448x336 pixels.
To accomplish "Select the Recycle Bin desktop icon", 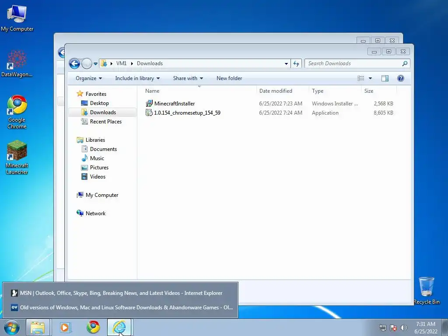I will pos(426,290).
